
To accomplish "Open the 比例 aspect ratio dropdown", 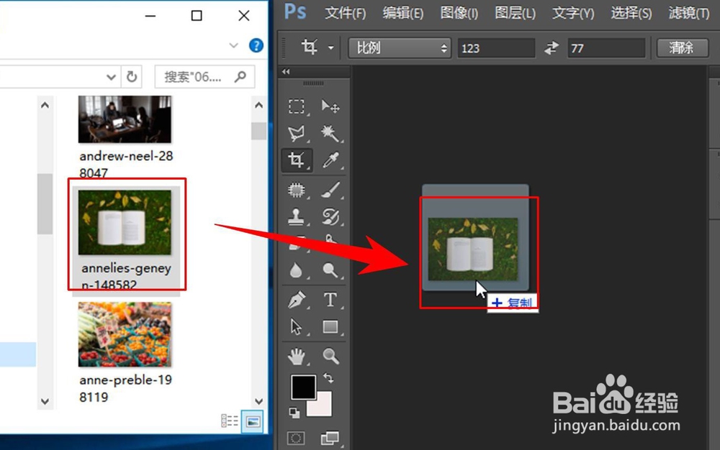I will pyautogui.click(x=400, y=47).
